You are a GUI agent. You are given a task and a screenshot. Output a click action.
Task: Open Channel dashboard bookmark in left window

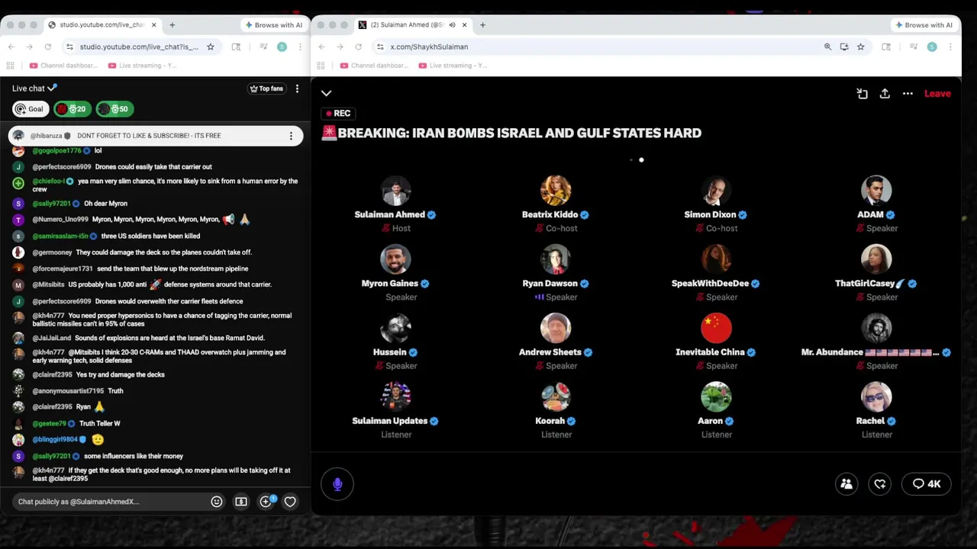pyautogui.click(x=63, y=66)
